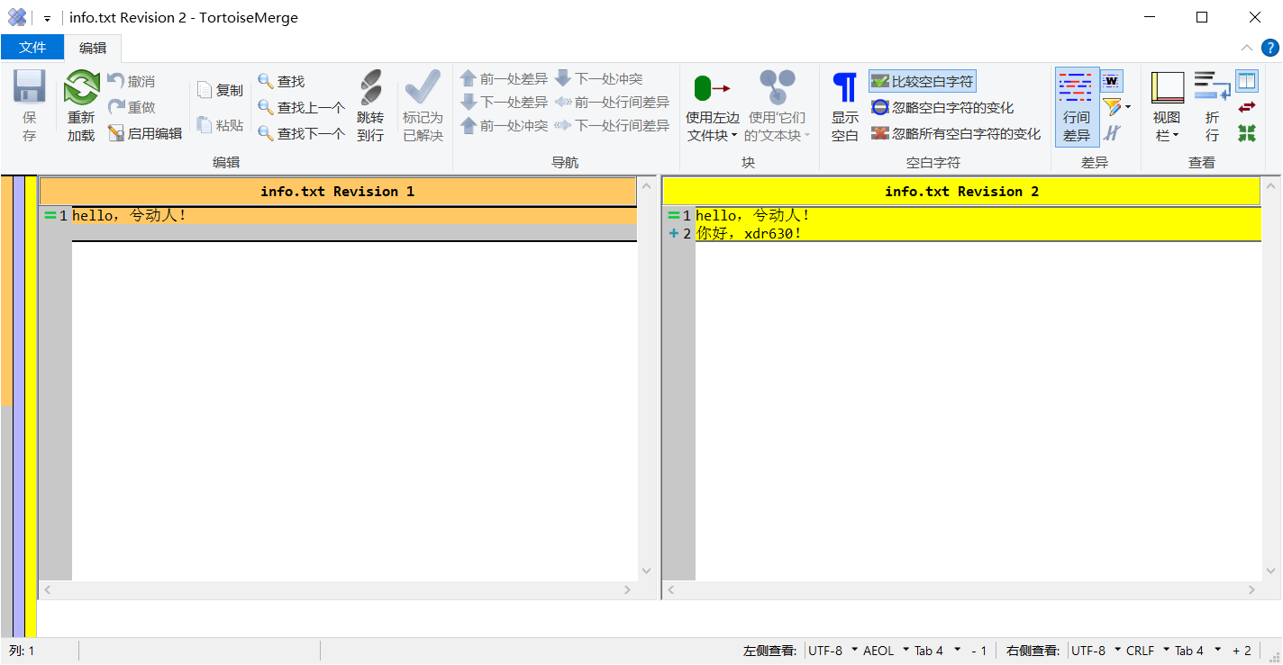Click Enable editing (启用编辑)
Viewport: 1283px width, 665px height.
click(x=145, y=133)
